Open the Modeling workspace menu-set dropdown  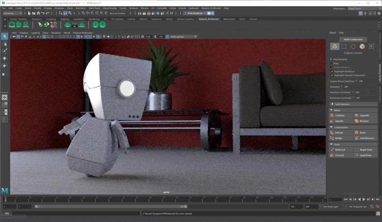12,13
